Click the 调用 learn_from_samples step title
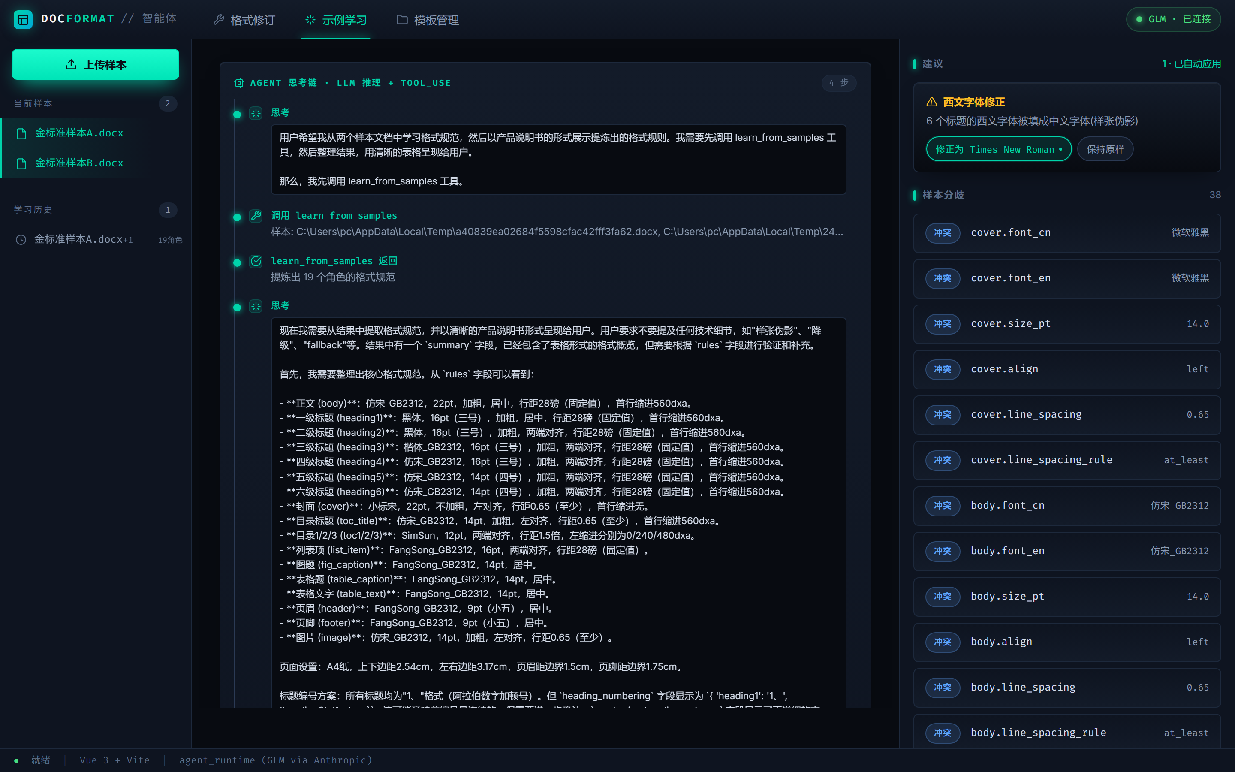Viewport: 1235px width, 772px height. (x=334, y=215)
